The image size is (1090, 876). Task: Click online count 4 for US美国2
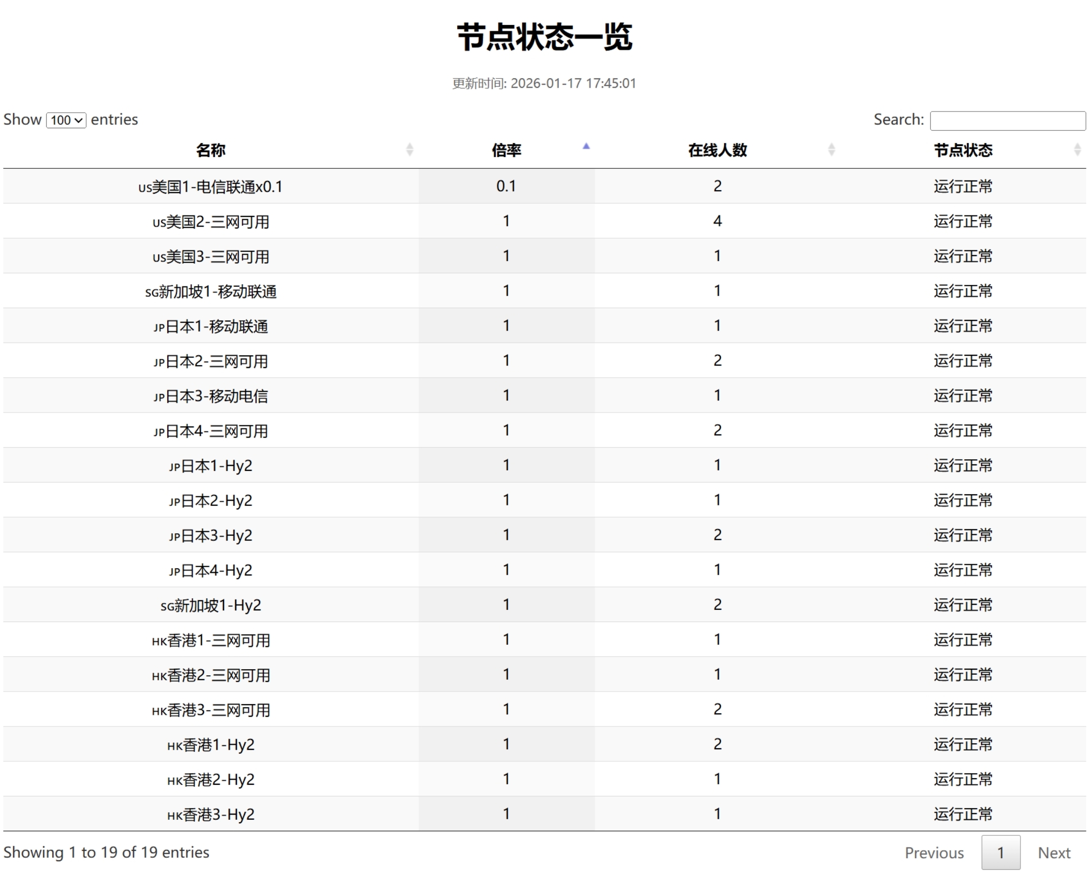click(x=717, y=221)
